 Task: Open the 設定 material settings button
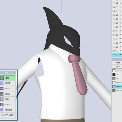pyautogui.click(x=118, y=66)
